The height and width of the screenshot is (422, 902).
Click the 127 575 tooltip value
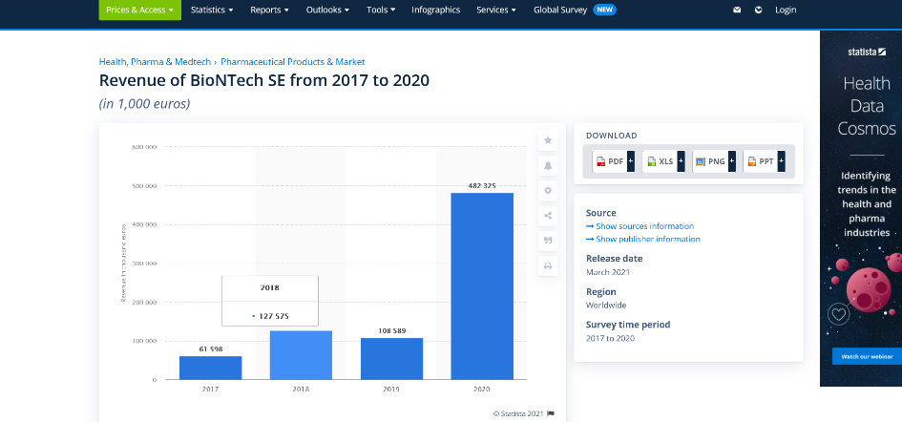[x=274, y=316]
